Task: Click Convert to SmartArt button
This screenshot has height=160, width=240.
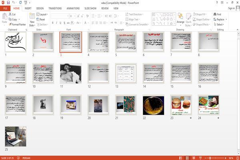Action: 137,24
